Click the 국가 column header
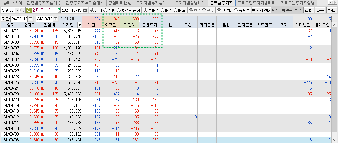The height and width of the screenshot is (143, 338). click(x=284, y=25)
